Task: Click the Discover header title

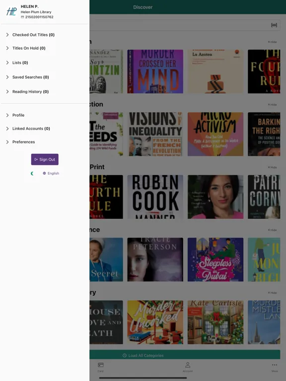Action: pos(143,7)
